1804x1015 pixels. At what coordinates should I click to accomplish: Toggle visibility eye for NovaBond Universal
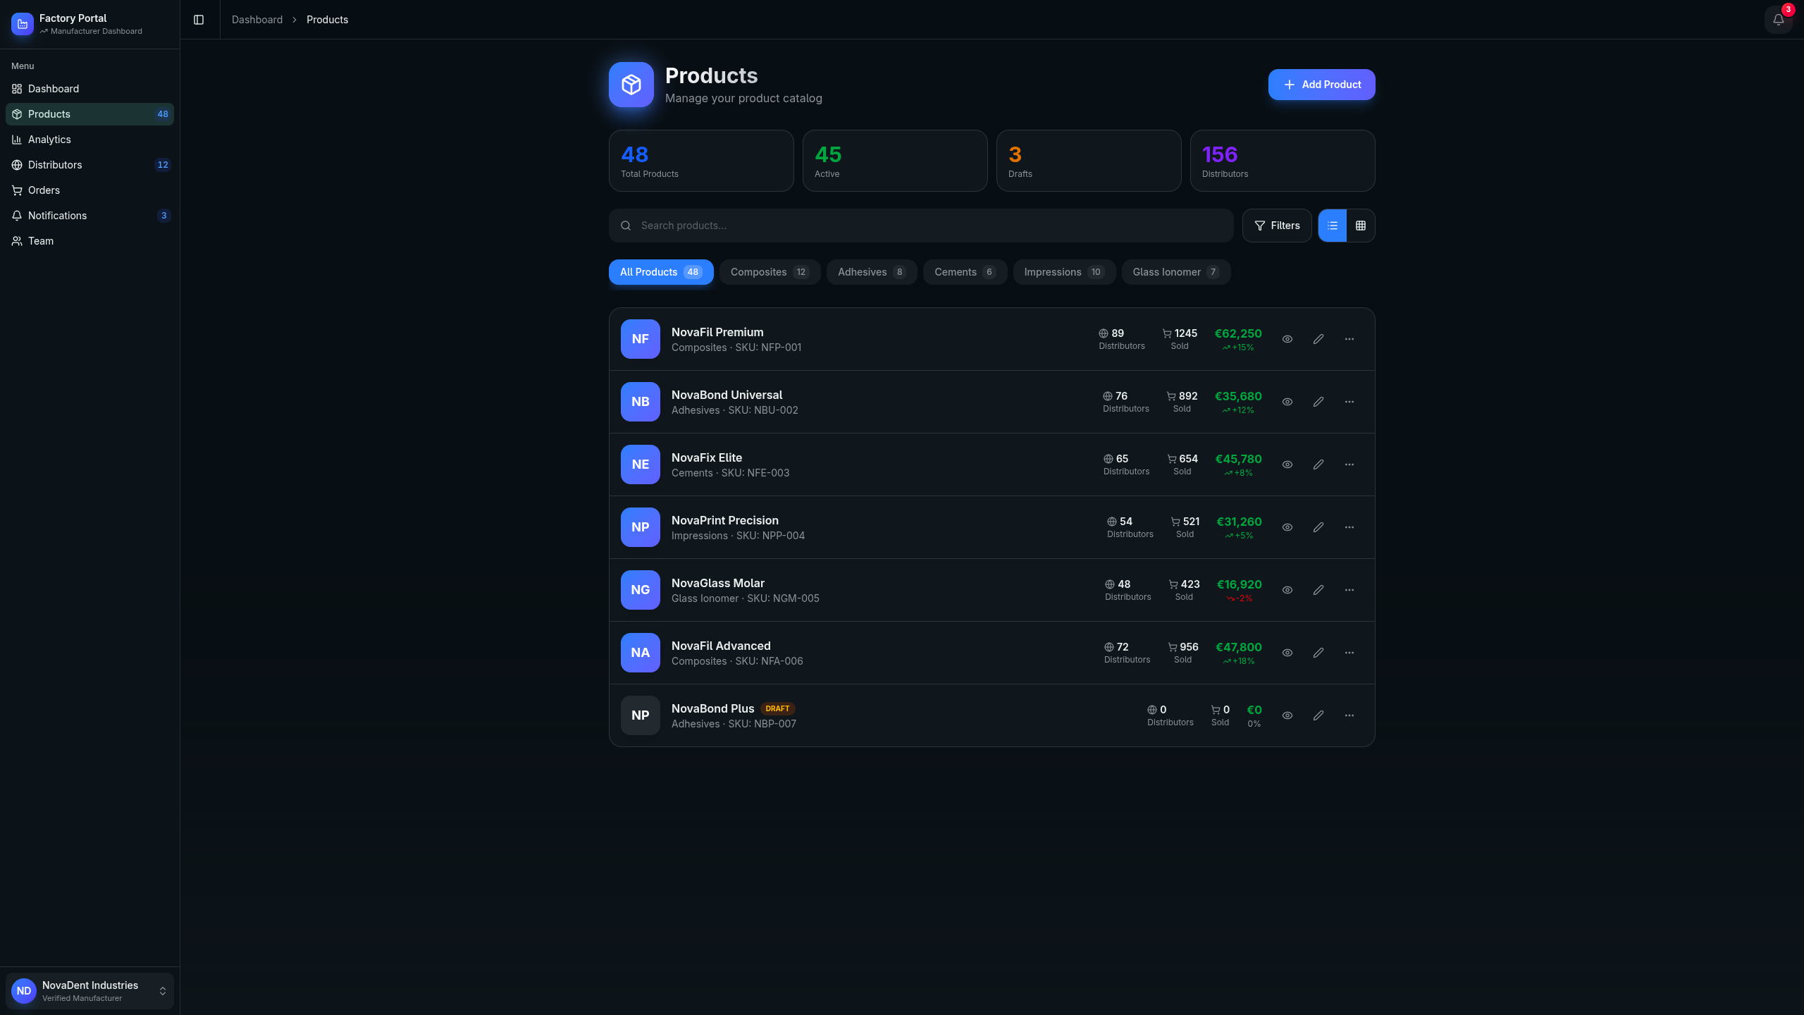[1287, 402]
